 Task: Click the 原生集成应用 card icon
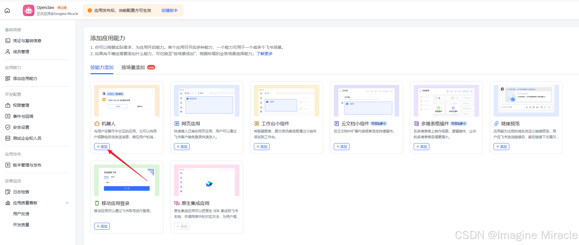(x=177, y=203)
